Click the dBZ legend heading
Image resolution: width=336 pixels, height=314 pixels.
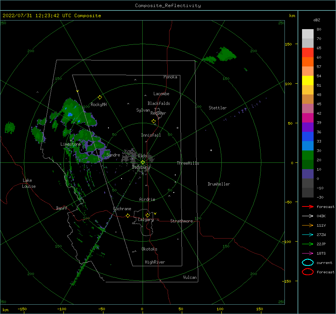317,20
